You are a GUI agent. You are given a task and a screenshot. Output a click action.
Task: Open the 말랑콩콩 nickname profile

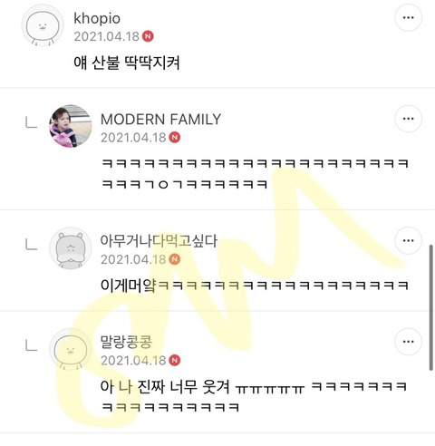tap(126, 342)
